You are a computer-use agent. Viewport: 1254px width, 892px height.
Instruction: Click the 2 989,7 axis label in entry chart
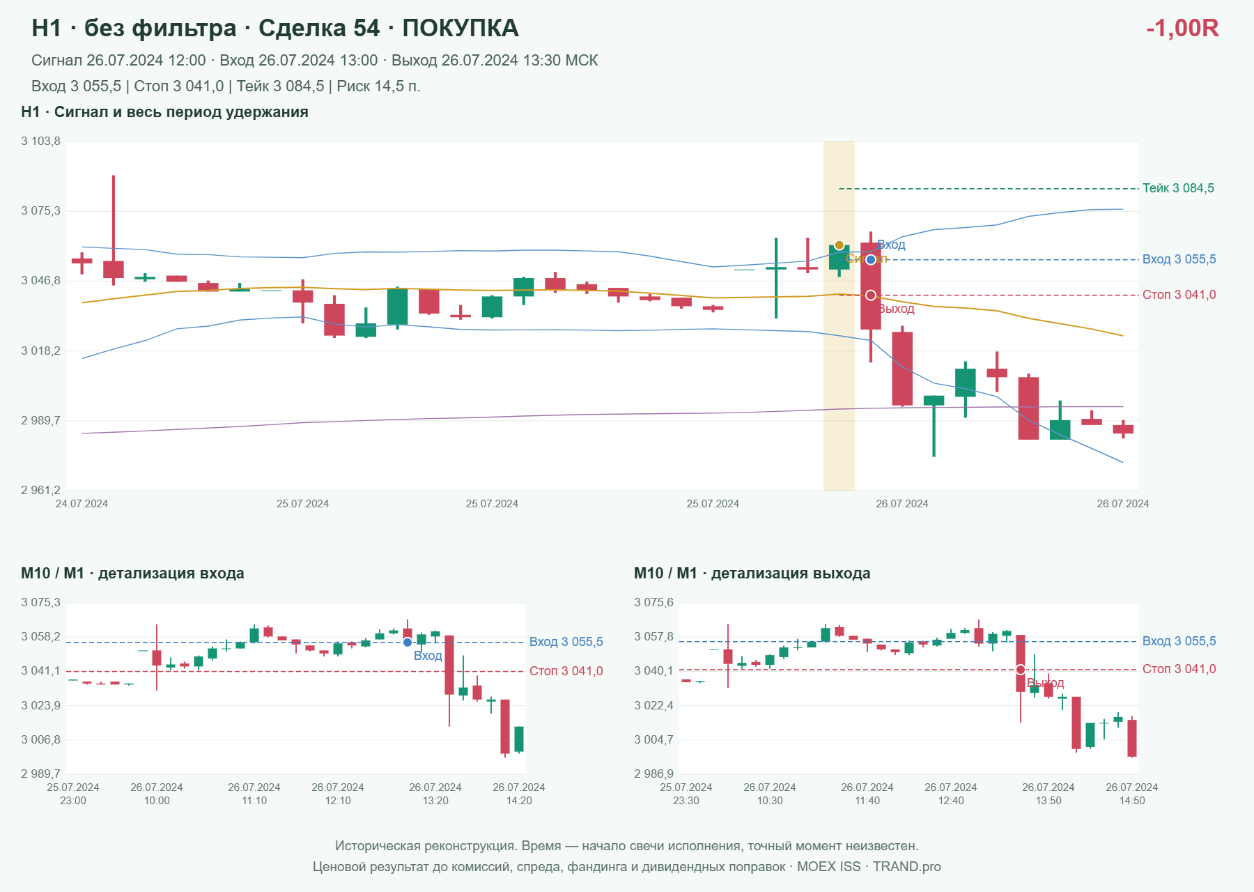pyautogui.click(x=40, y=774)
